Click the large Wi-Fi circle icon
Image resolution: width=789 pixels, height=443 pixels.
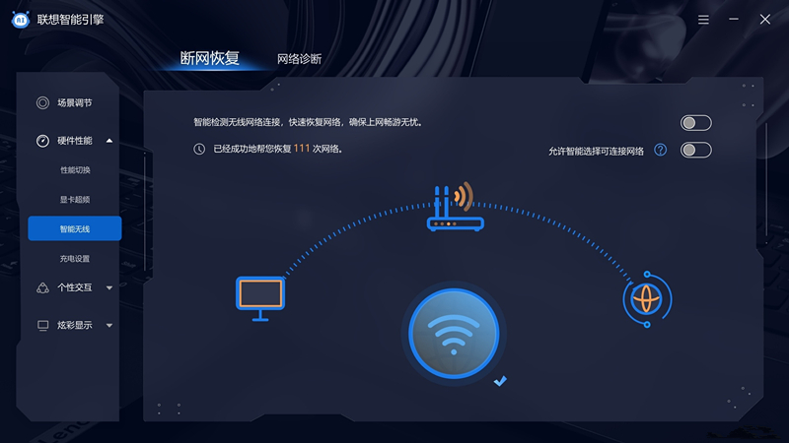pyautogui.click(x=454, y=334)
